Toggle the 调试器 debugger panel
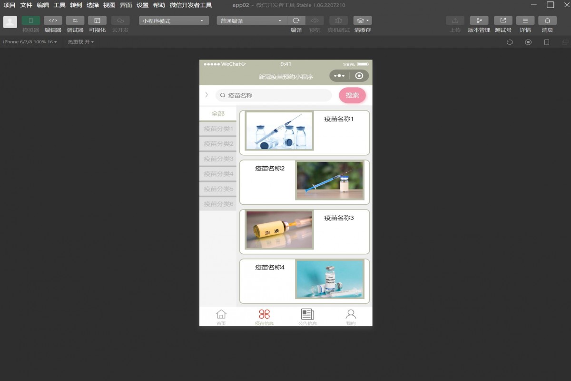The height and width of the screenshot is (381, 571). pos(75,21)
